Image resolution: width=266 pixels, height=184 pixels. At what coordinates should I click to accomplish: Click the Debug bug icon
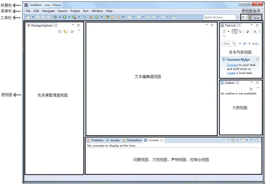point(55,17)
